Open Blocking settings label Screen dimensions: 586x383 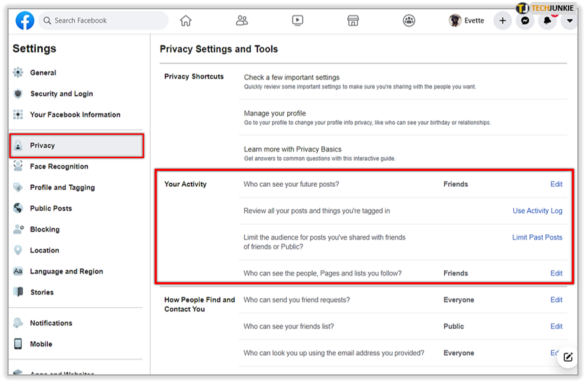coord(45,230)
